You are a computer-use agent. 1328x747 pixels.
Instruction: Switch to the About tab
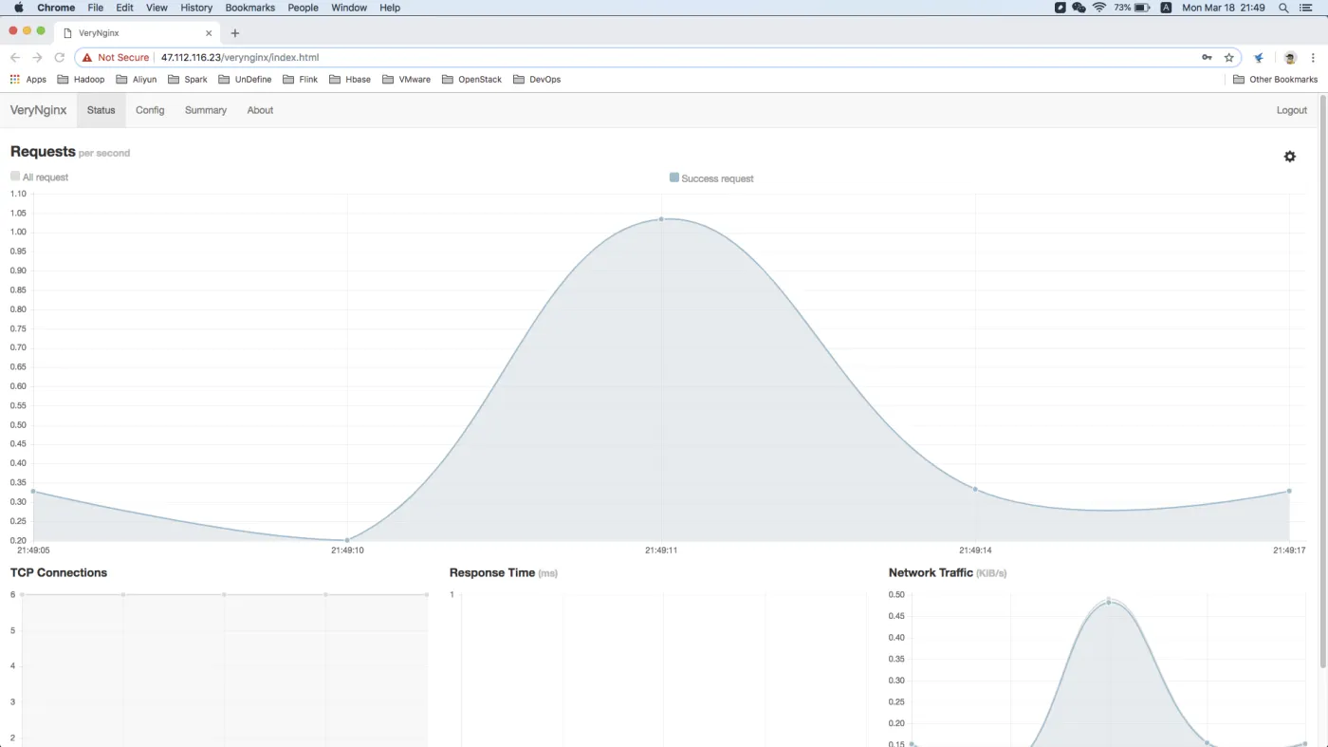[x=260, y=110]
